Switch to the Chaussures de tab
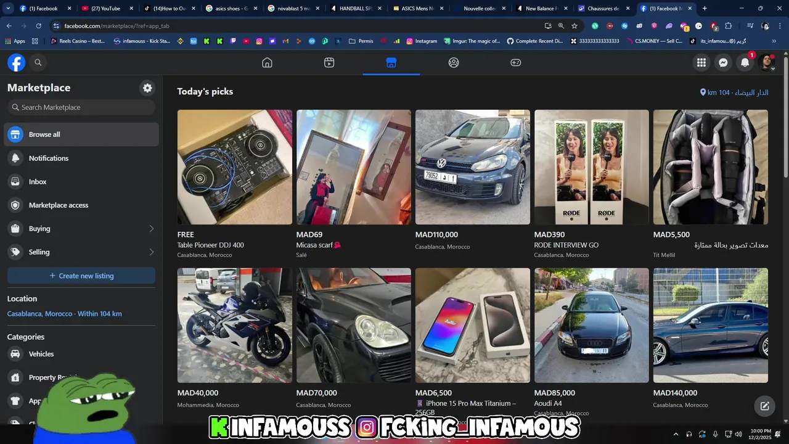 603,9
